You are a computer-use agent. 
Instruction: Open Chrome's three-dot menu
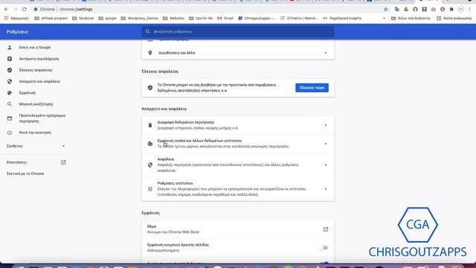[x=469, y=10]
